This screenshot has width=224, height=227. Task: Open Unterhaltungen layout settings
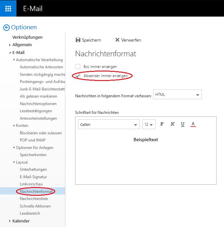click(33, 169)
